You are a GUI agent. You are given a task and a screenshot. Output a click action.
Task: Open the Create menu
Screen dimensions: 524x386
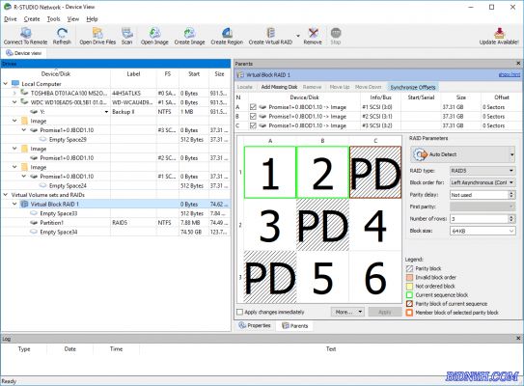32,19
